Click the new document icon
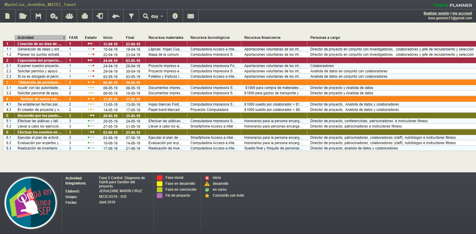This screenshot has height=234, width=476. tap(8, 16)
